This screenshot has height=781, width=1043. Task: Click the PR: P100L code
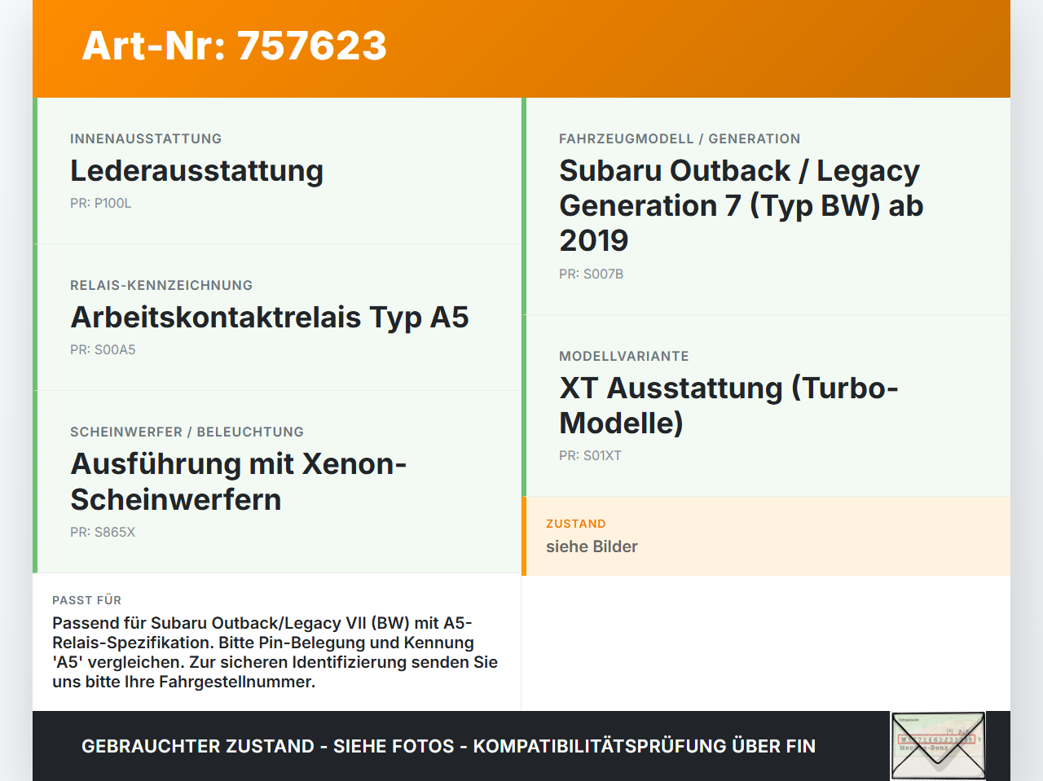click(100, 203)
